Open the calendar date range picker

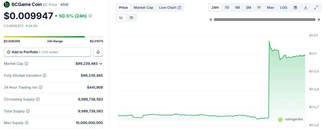(x=295, y=8)
